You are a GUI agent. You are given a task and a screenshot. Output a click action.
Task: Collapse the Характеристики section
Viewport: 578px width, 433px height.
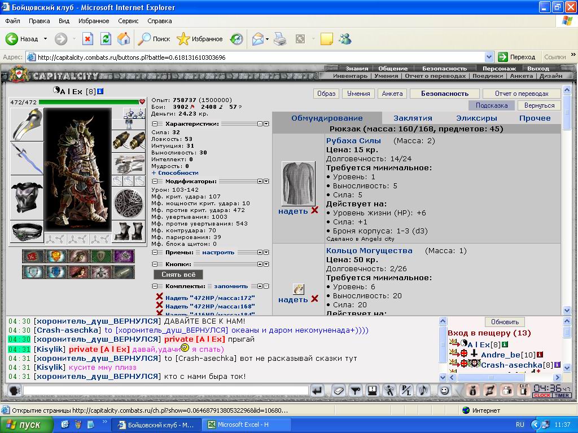point(155,123)
